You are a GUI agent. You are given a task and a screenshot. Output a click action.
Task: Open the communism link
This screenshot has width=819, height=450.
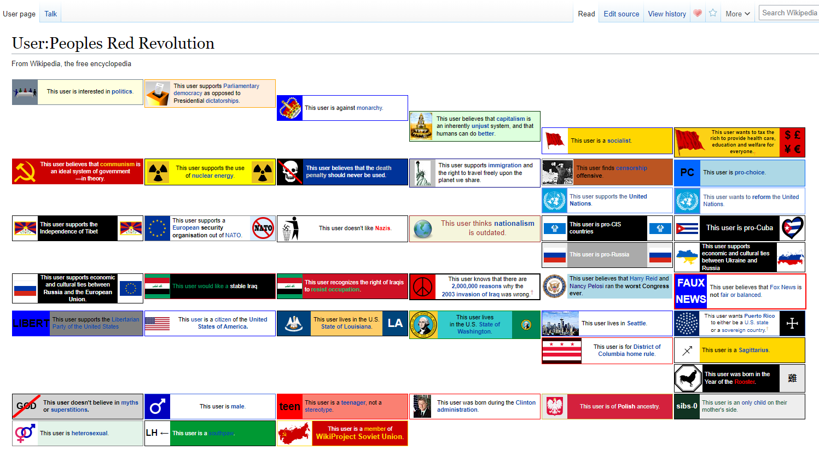pyautogui.click(x=117, y=164)
